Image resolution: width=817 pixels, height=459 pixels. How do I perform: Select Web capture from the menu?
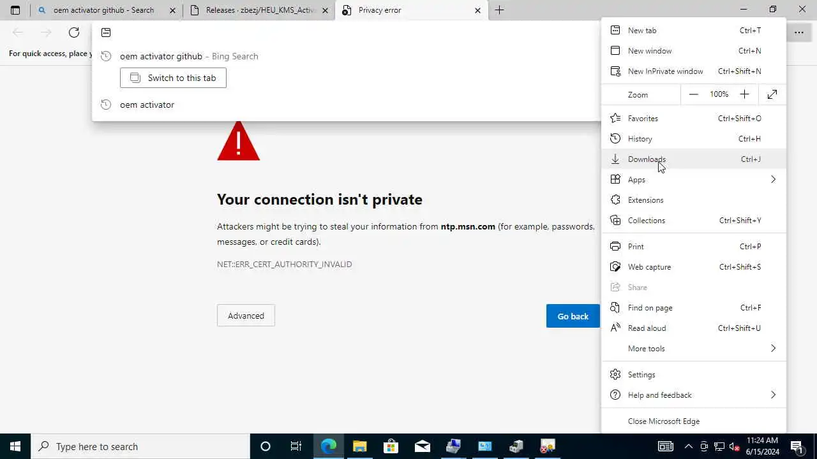[x=694, y=267]
